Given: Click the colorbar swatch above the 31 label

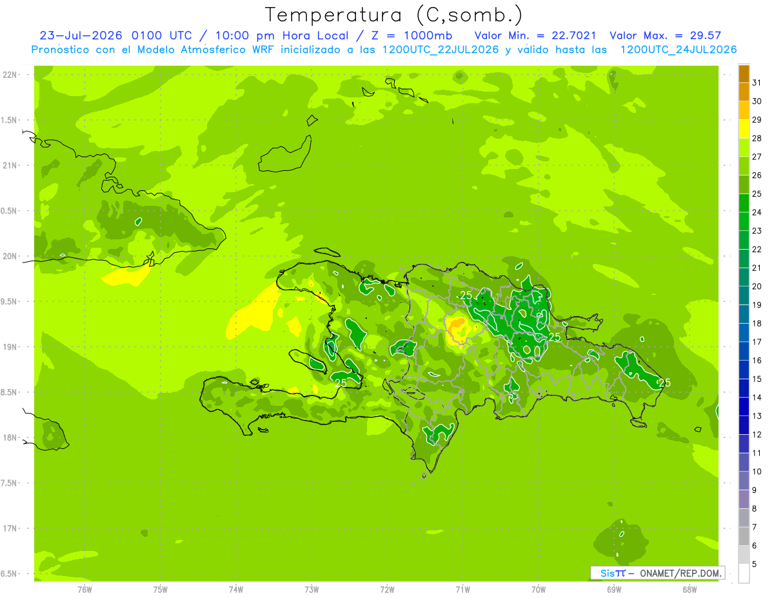Looking at the screenshot, I should pos(744,74).
